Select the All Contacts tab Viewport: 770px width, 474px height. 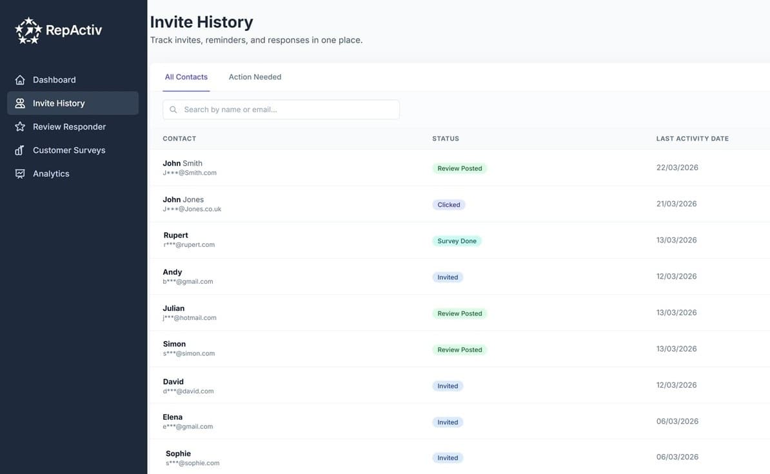click(186, 75)
